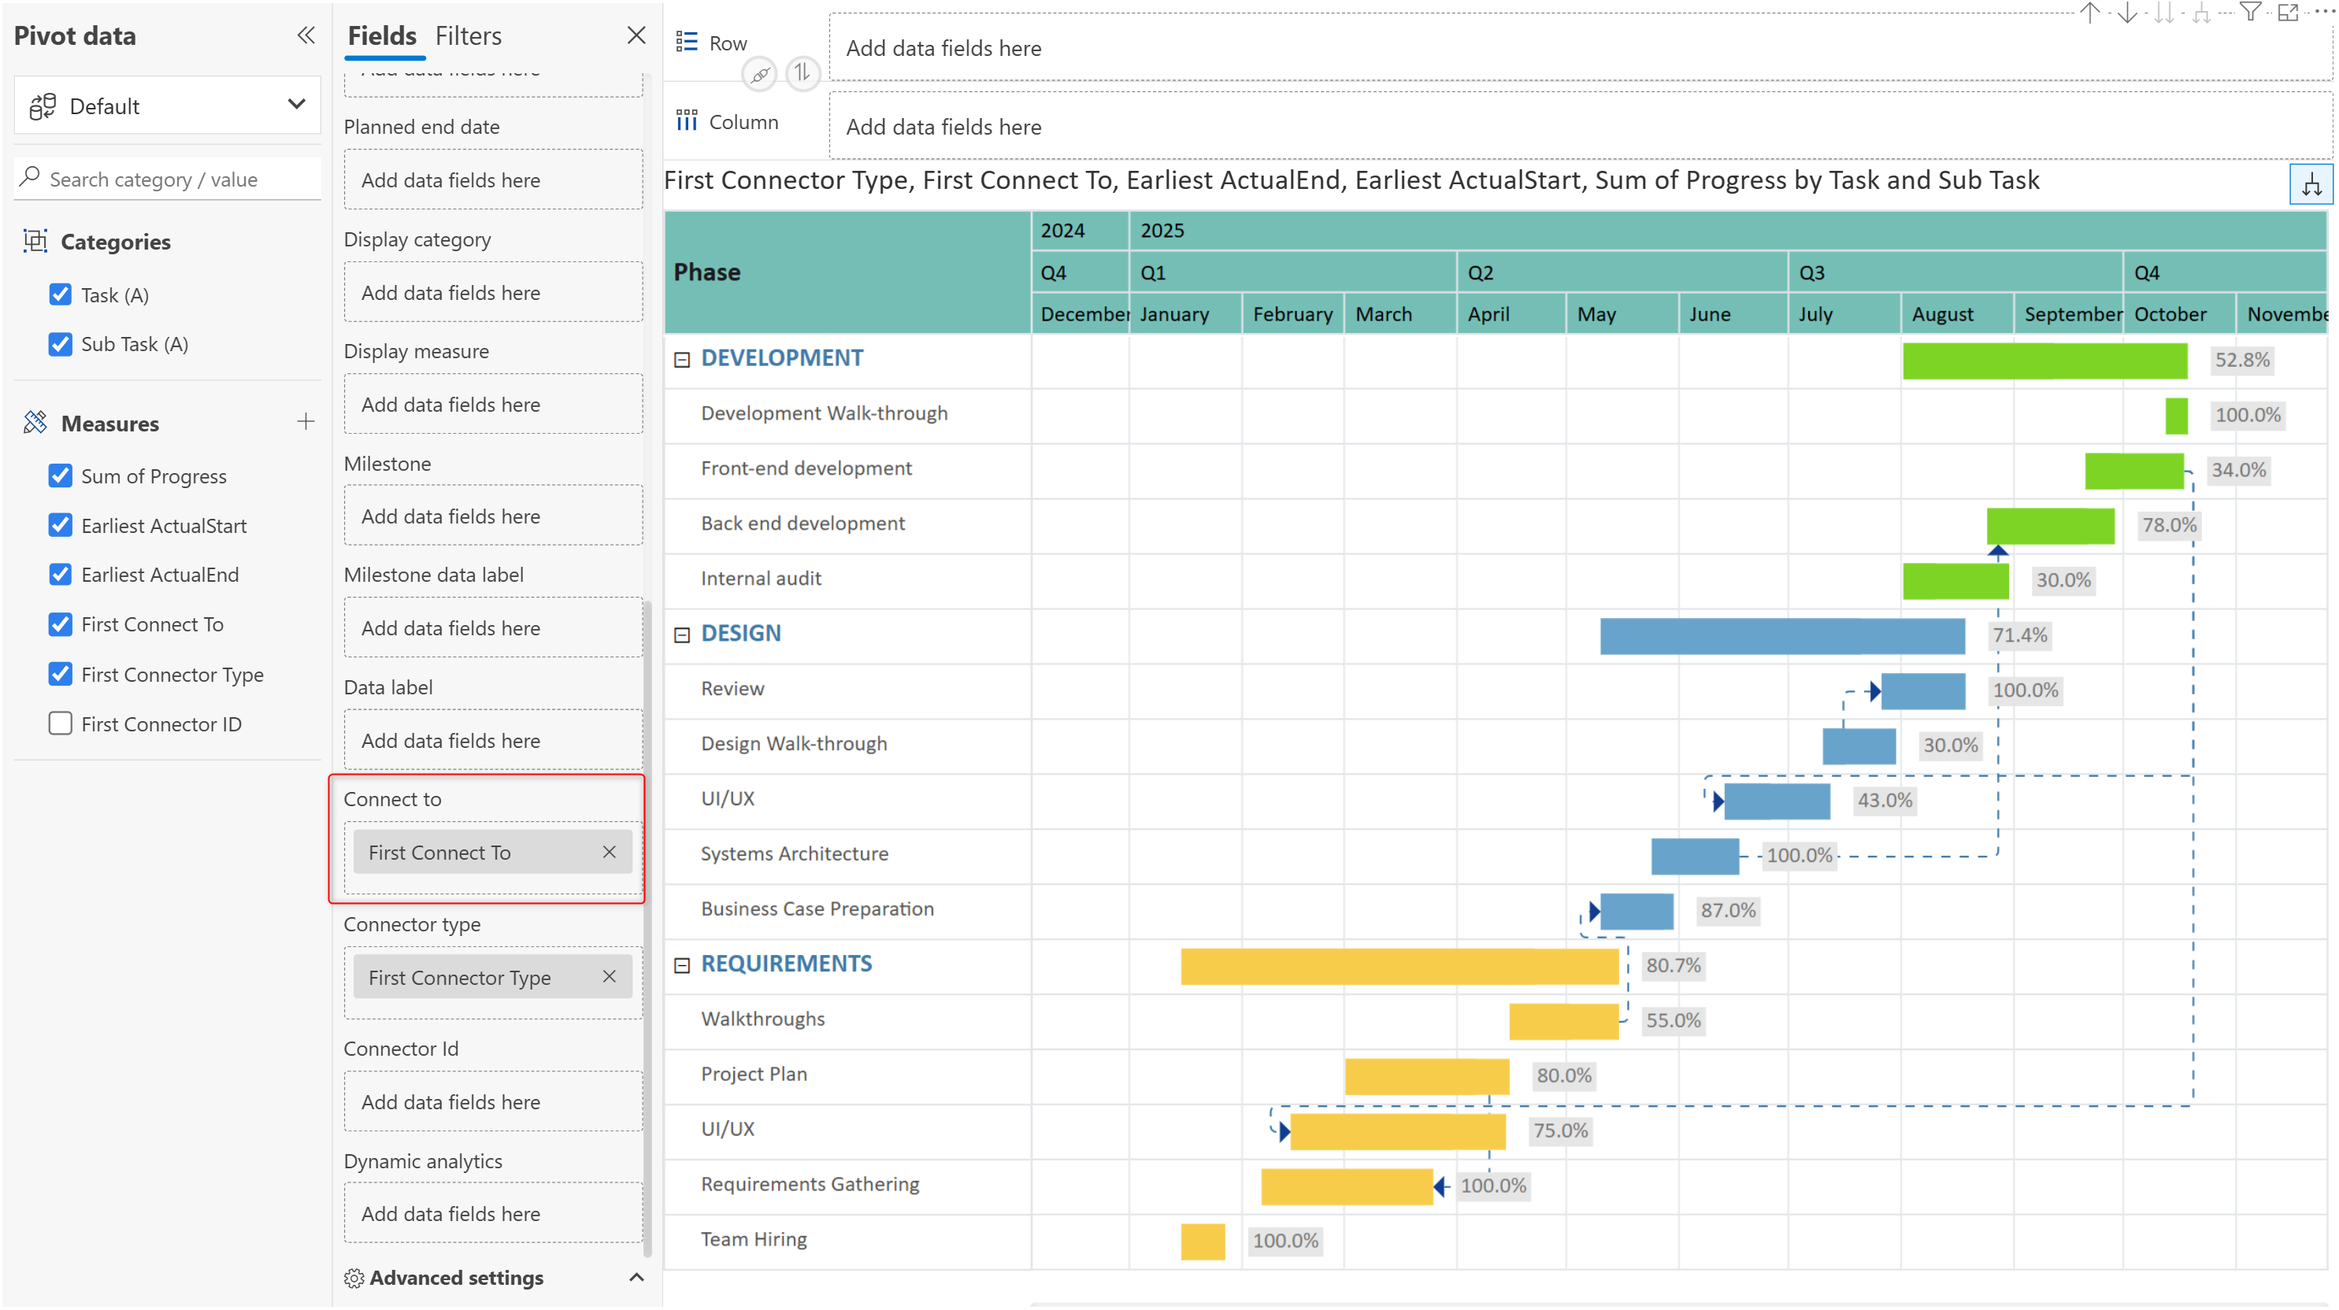2339x1310 pixels.
Task: Click the REQUIREMENTS phase label
Action: coord(786,963)
